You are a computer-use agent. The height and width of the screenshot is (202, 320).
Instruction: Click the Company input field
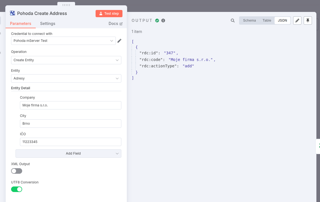tap(71, 105)
